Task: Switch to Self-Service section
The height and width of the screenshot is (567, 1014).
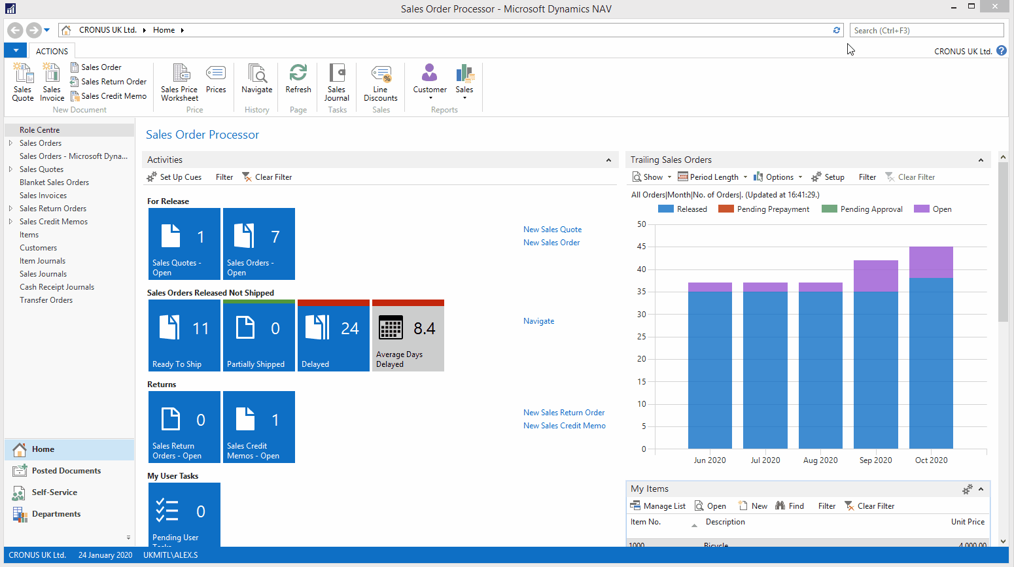Action: tap(69, 492)
